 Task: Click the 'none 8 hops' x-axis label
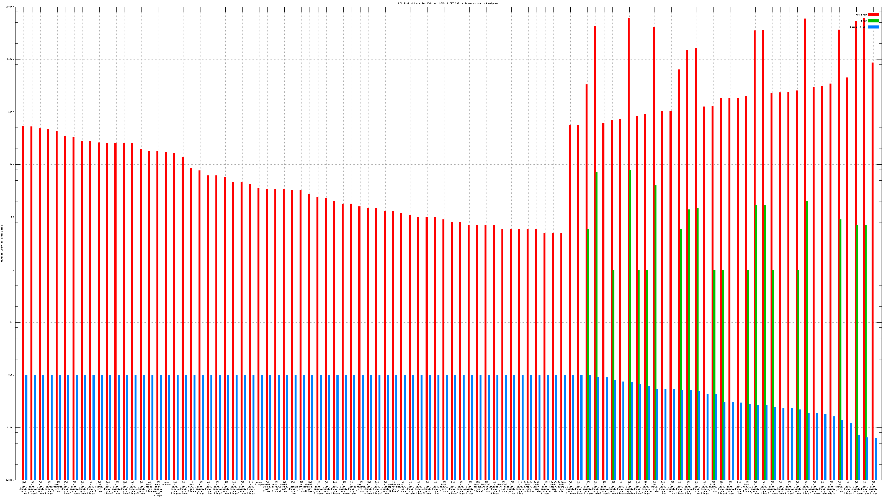pyautogui.click(x=166, y=484)
